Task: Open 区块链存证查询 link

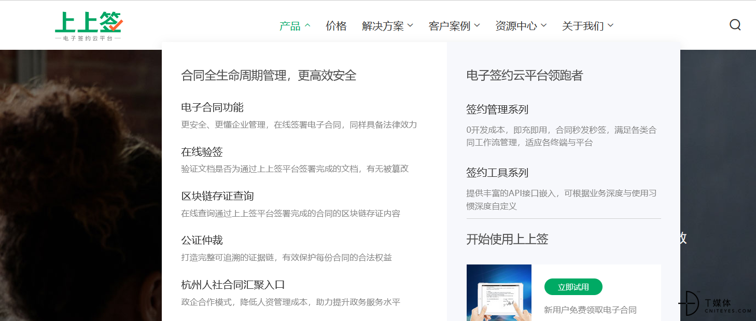Action: pos(217,196)
